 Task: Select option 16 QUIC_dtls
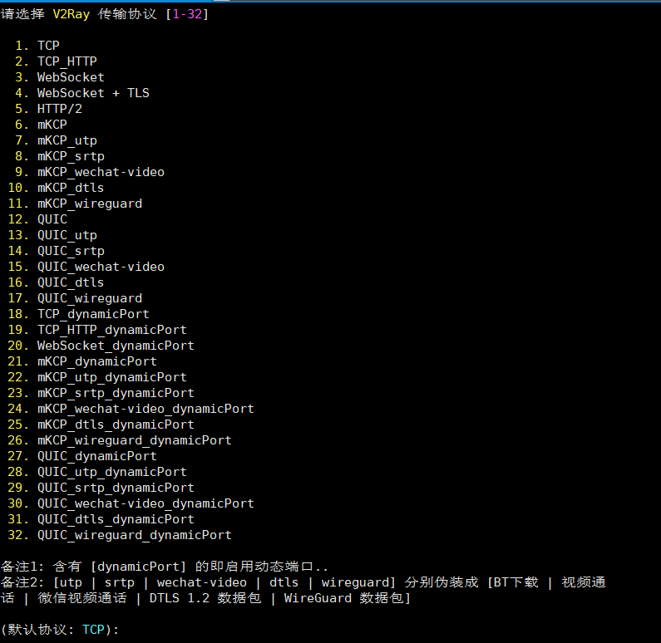pyautogui.click(x=71, y=282)
